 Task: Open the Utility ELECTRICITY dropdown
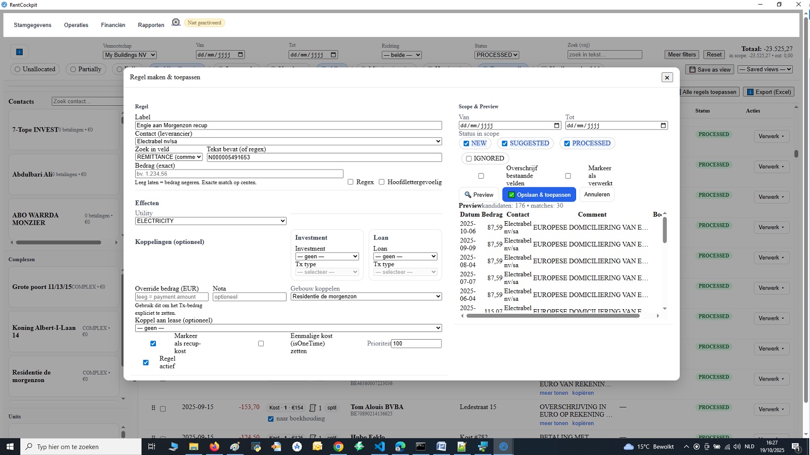[211, 221]
